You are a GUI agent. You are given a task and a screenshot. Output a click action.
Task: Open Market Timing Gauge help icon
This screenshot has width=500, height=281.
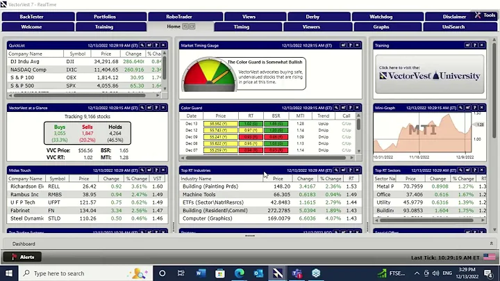(x=350, y=45)
